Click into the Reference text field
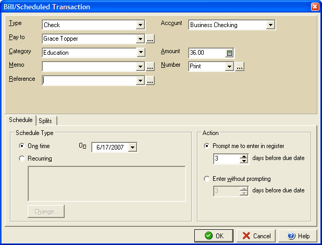The image size is (322, 245). 89,80
